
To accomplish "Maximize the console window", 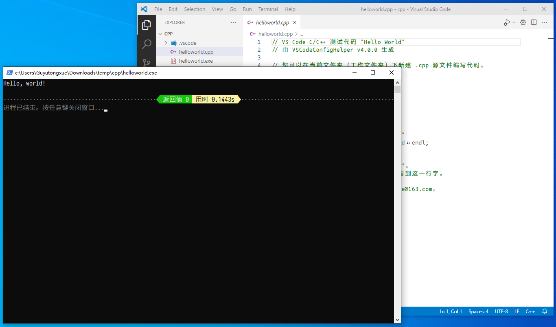I will tap(373, 72).
